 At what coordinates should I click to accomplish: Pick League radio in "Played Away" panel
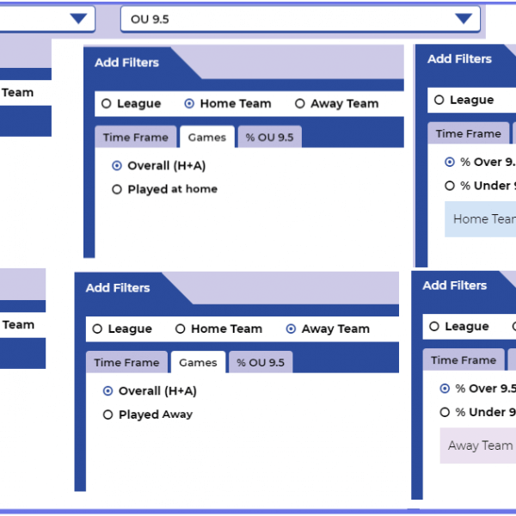[98, 329]
